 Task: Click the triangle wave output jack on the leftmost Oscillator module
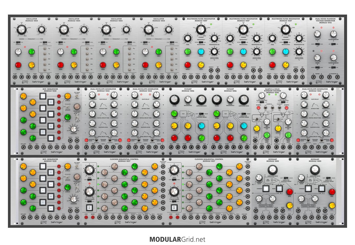pyautogui.click(x=45, y=54)
